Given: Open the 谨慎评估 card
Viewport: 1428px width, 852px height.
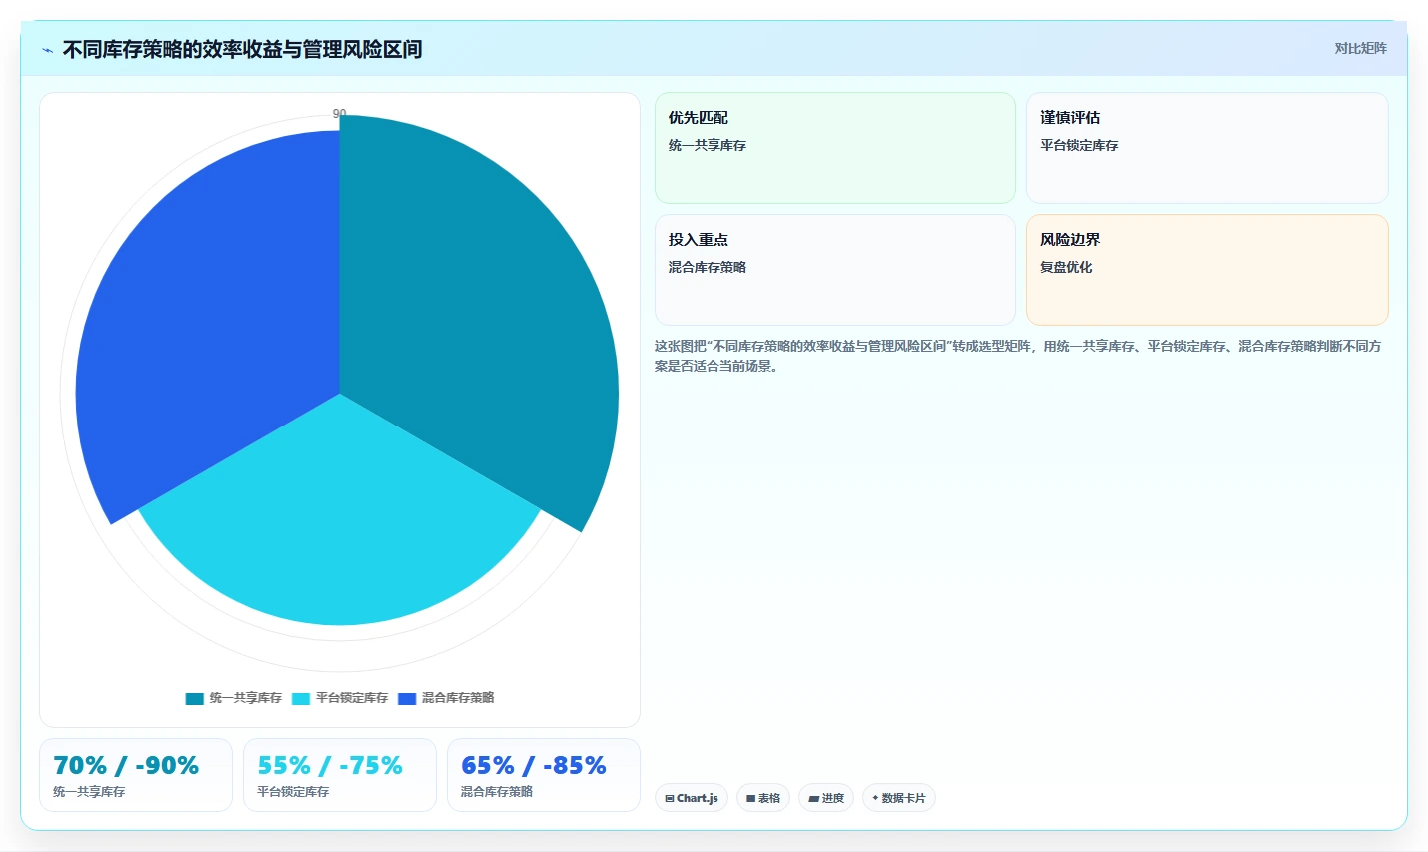Looking at the screenshot, I should 1207,148.
